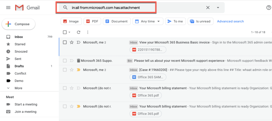Click the search magnifier icon
The height and width of the screenshot is (121, 272).
65,8
